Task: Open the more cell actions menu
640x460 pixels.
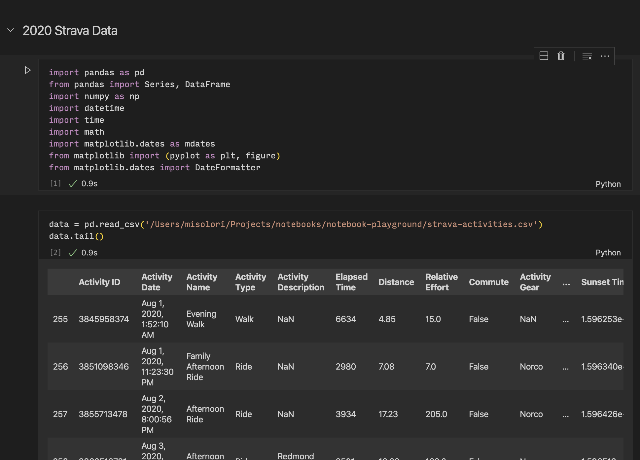Action: tap(605, 56)
